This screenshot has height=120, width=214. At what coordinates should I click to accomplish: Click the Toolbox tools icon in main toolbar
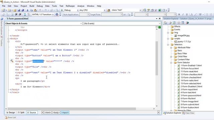pyautogui.click(x=156, y=10)
